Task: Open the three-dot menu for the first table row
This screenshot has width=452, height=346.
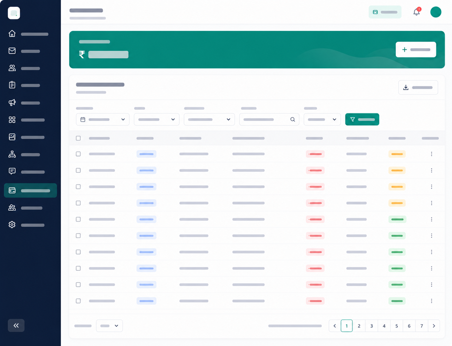Action: coord(431,154)
